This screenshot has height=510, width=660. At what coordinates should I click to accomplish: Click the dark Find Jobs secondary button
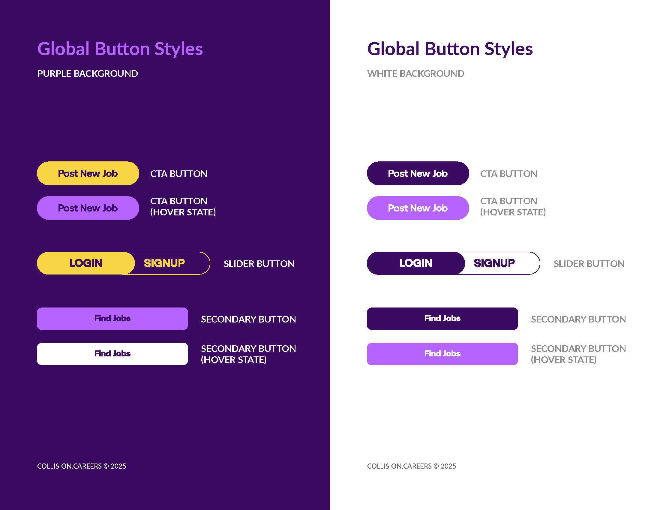point(442,318)
